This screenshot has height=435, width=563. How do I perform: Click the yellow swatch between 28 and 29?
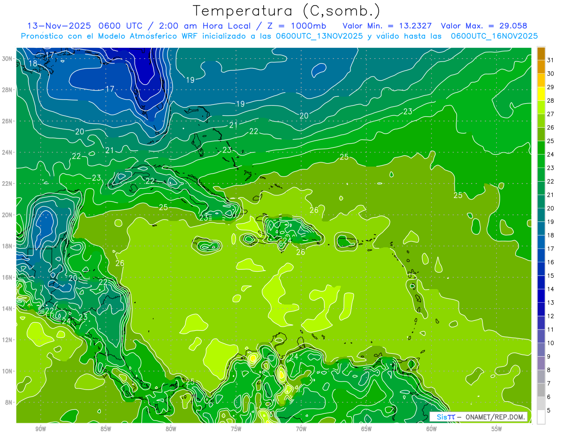(541, 94)
